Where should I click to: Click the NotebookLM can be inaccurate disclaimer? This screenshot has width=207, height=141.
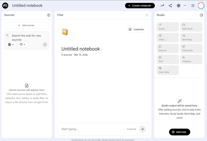click(103, 140)
